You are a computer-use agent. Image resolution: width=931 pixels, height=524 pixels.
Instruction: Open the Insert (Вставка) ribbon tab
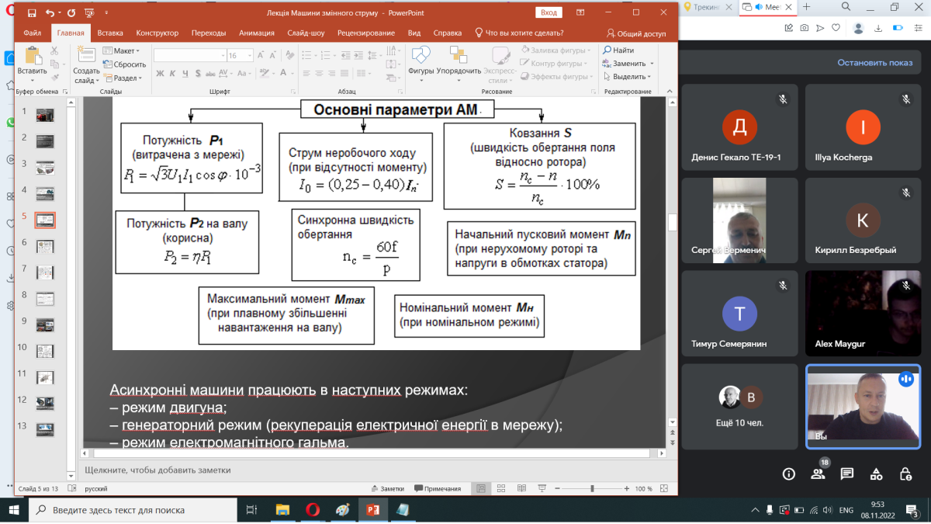click(x=110, y=33)
